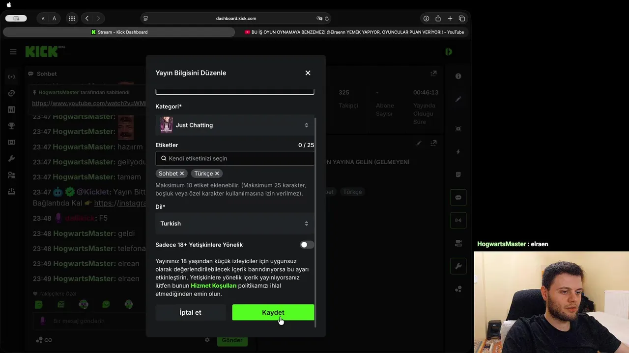Click the pencil edit icon on stream info panel
The image size is (629, 353).
tap(419, 143)
